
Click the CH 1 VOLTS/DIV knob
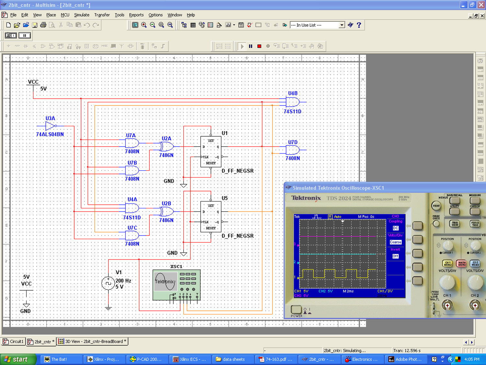tap(447, 282)
